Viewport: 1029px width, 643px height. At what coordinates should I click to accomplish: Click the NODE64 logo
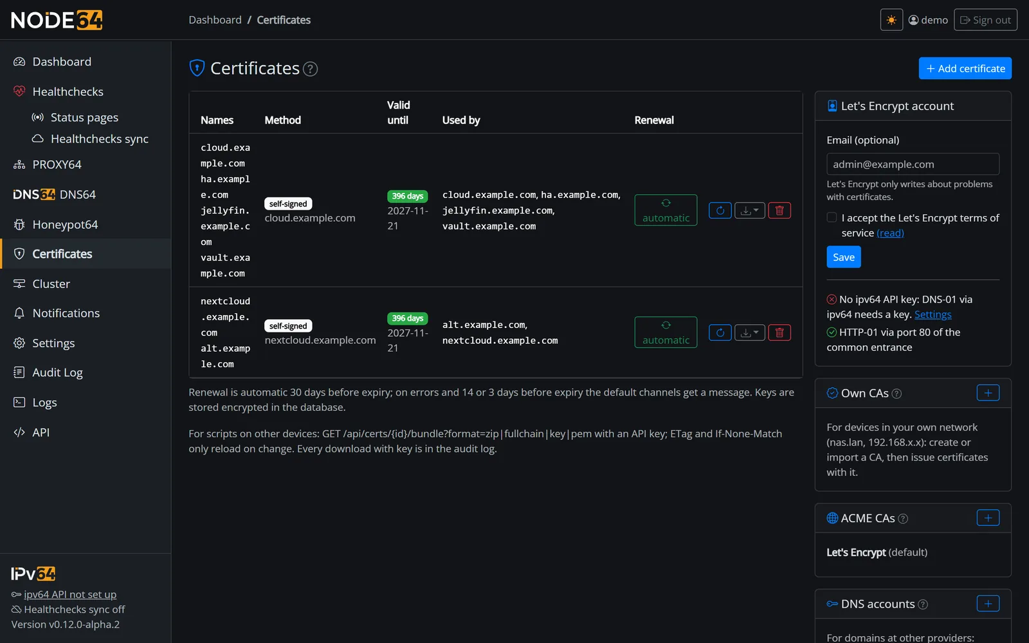coord(57,20)
